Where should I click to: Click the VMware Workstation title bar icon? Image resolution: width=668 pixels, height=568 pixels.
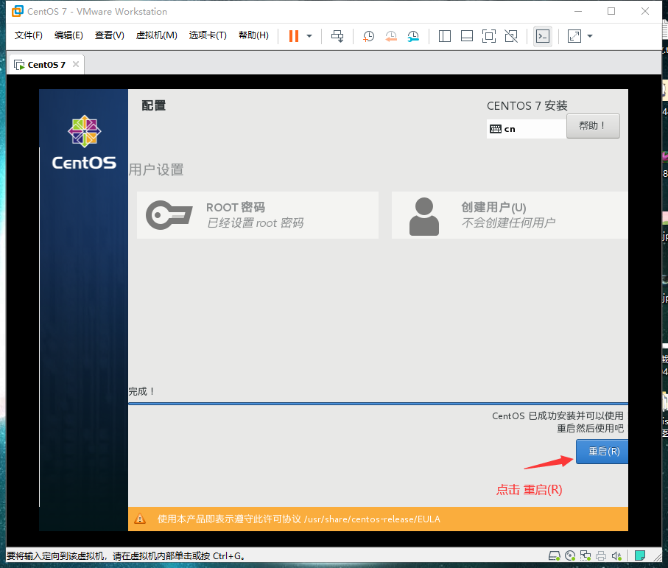click(x=18, y=11)
